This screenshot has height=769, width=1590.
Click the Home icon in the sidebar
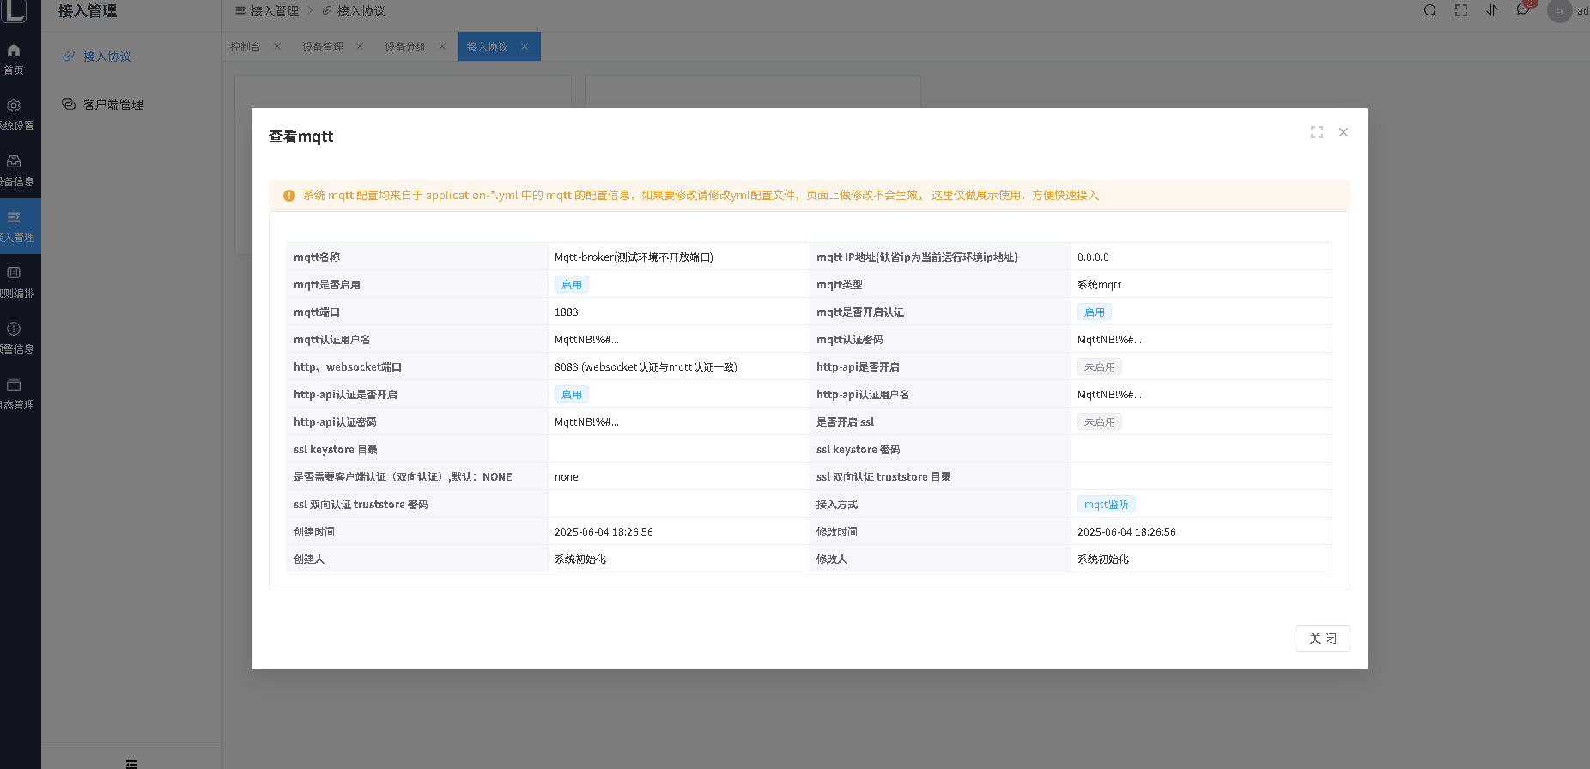[x=14, y=51]
